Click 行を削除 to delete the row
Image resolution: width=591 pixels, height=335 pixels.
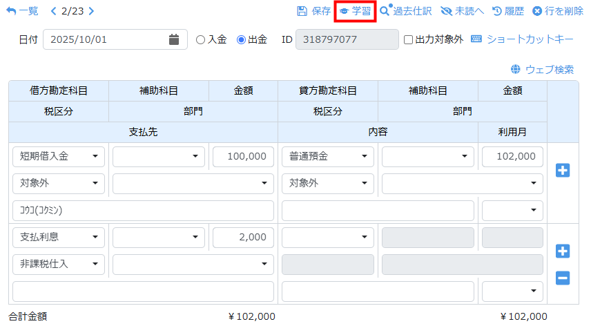[x=558, y=11]
